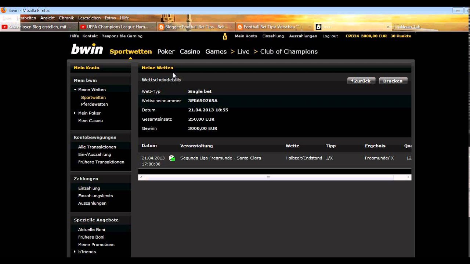Open Mein Konto in top bar
Screen dimensions: 470x264
coord(246,36)
